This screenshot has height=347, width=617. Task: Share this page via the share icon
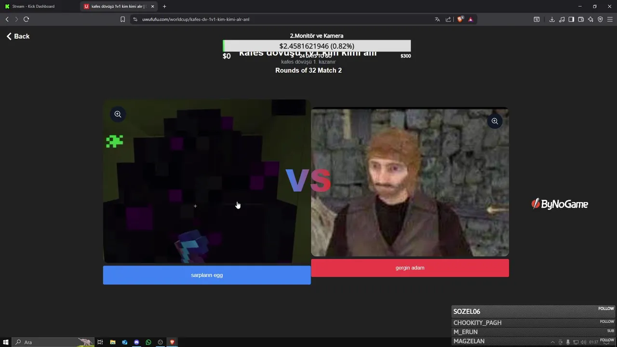click(448, 19)
